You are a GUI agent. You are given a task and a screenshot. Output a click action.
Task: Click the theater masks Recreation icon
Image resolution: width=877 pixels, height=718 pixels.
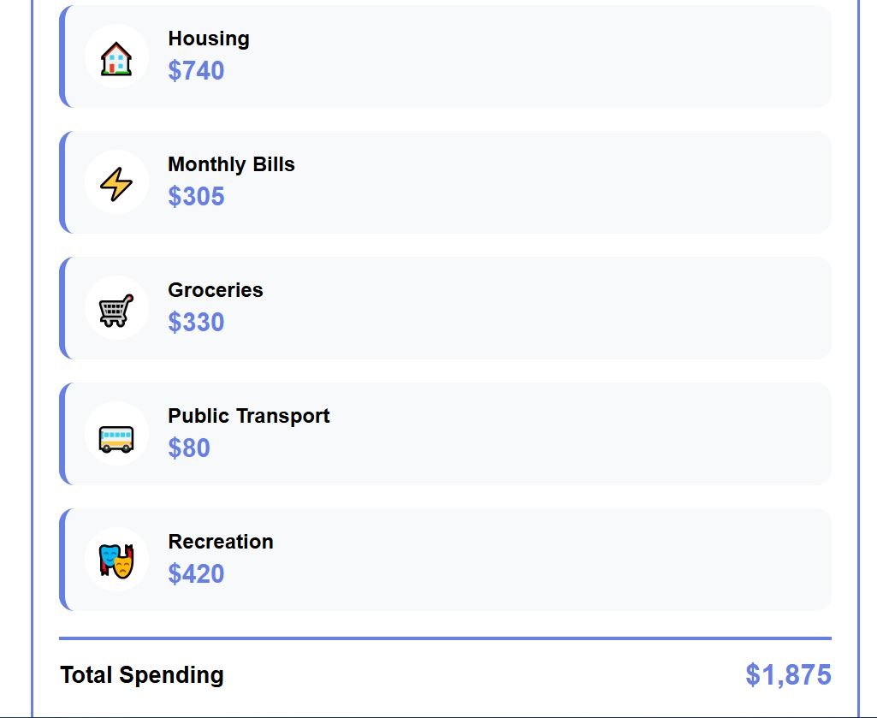pos(116,561)
